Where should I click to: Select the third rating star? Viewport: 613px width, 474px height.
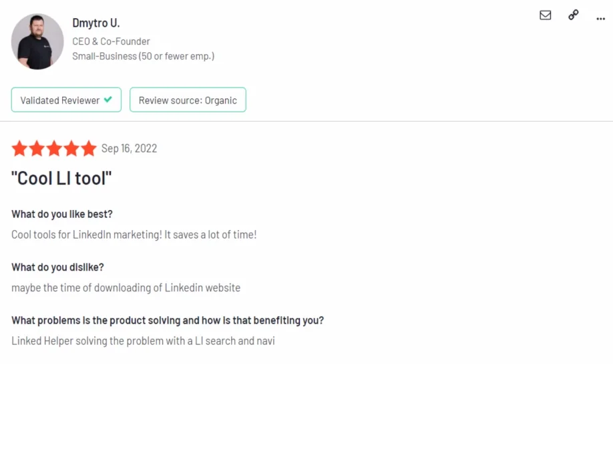pyautogui.click(x=54, y=148)
